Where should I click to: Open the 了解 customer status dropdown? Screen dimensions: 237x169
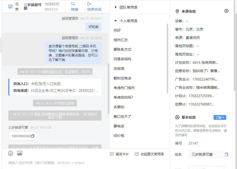coord(220,118)
